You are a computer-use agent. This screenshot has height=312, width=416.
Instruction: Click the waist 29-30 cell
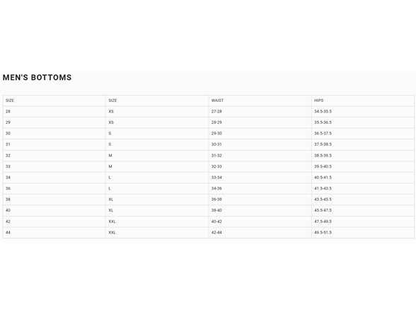click(260, 134)
